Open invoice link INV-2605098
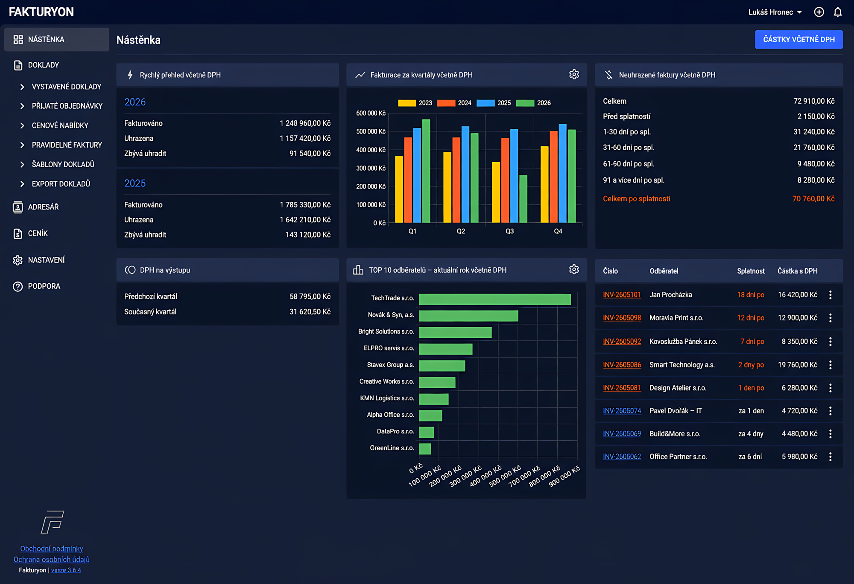The width and height of the screenshot is (854, 584). pyautogui.click(x=622, y=318)
